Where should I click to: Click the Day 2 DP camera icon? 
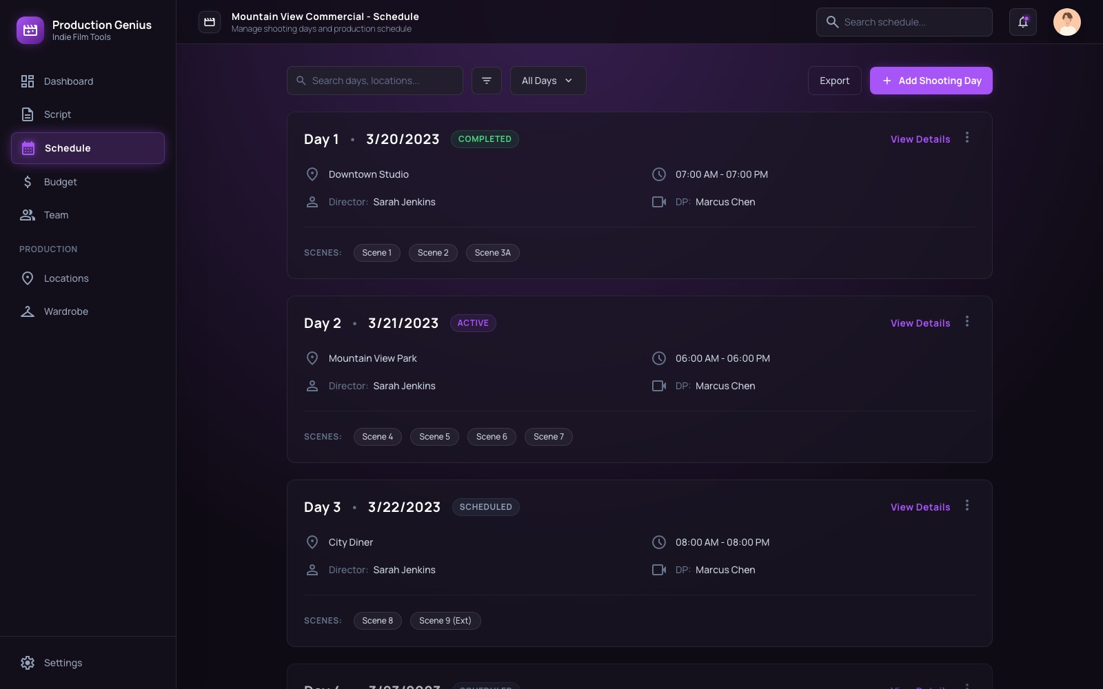point(659,386)
